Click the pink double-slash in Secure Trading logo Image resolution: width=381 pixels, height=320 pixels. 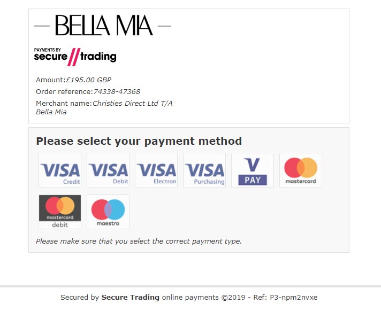74,57
